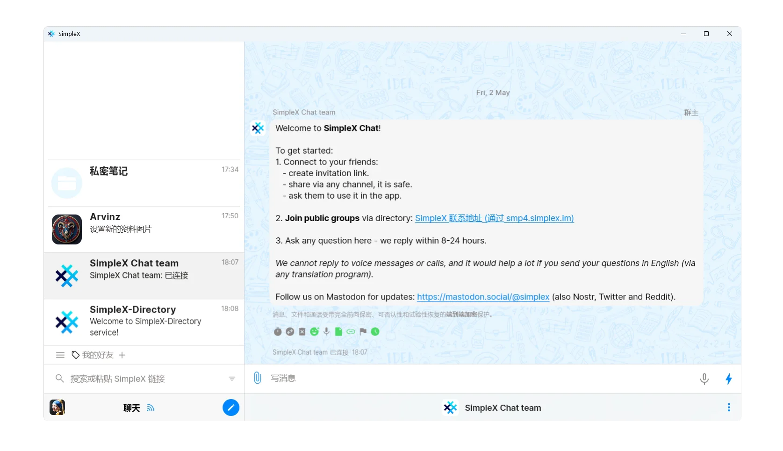
Task: Click the 设置新的资料图片 preview text
Action: coord(121,229)
